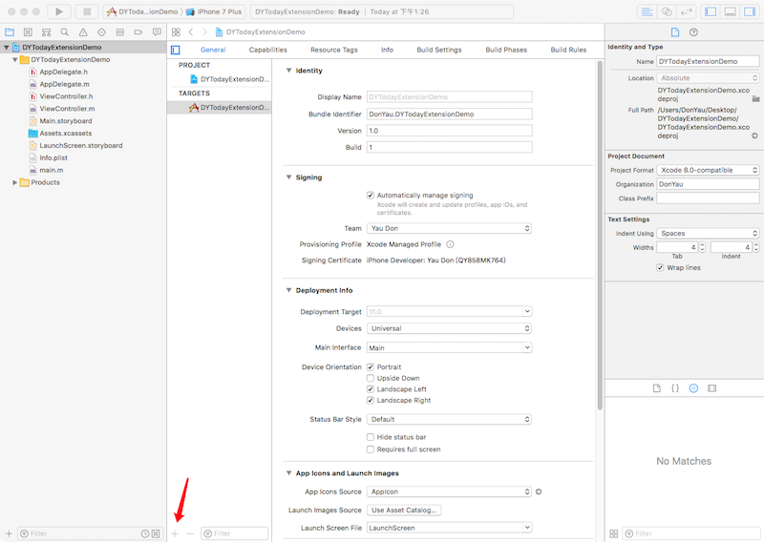This screenshot has width=764, height=542.
Task: Switch to the Capabilities tab
Action: click(x=268, y=50)
